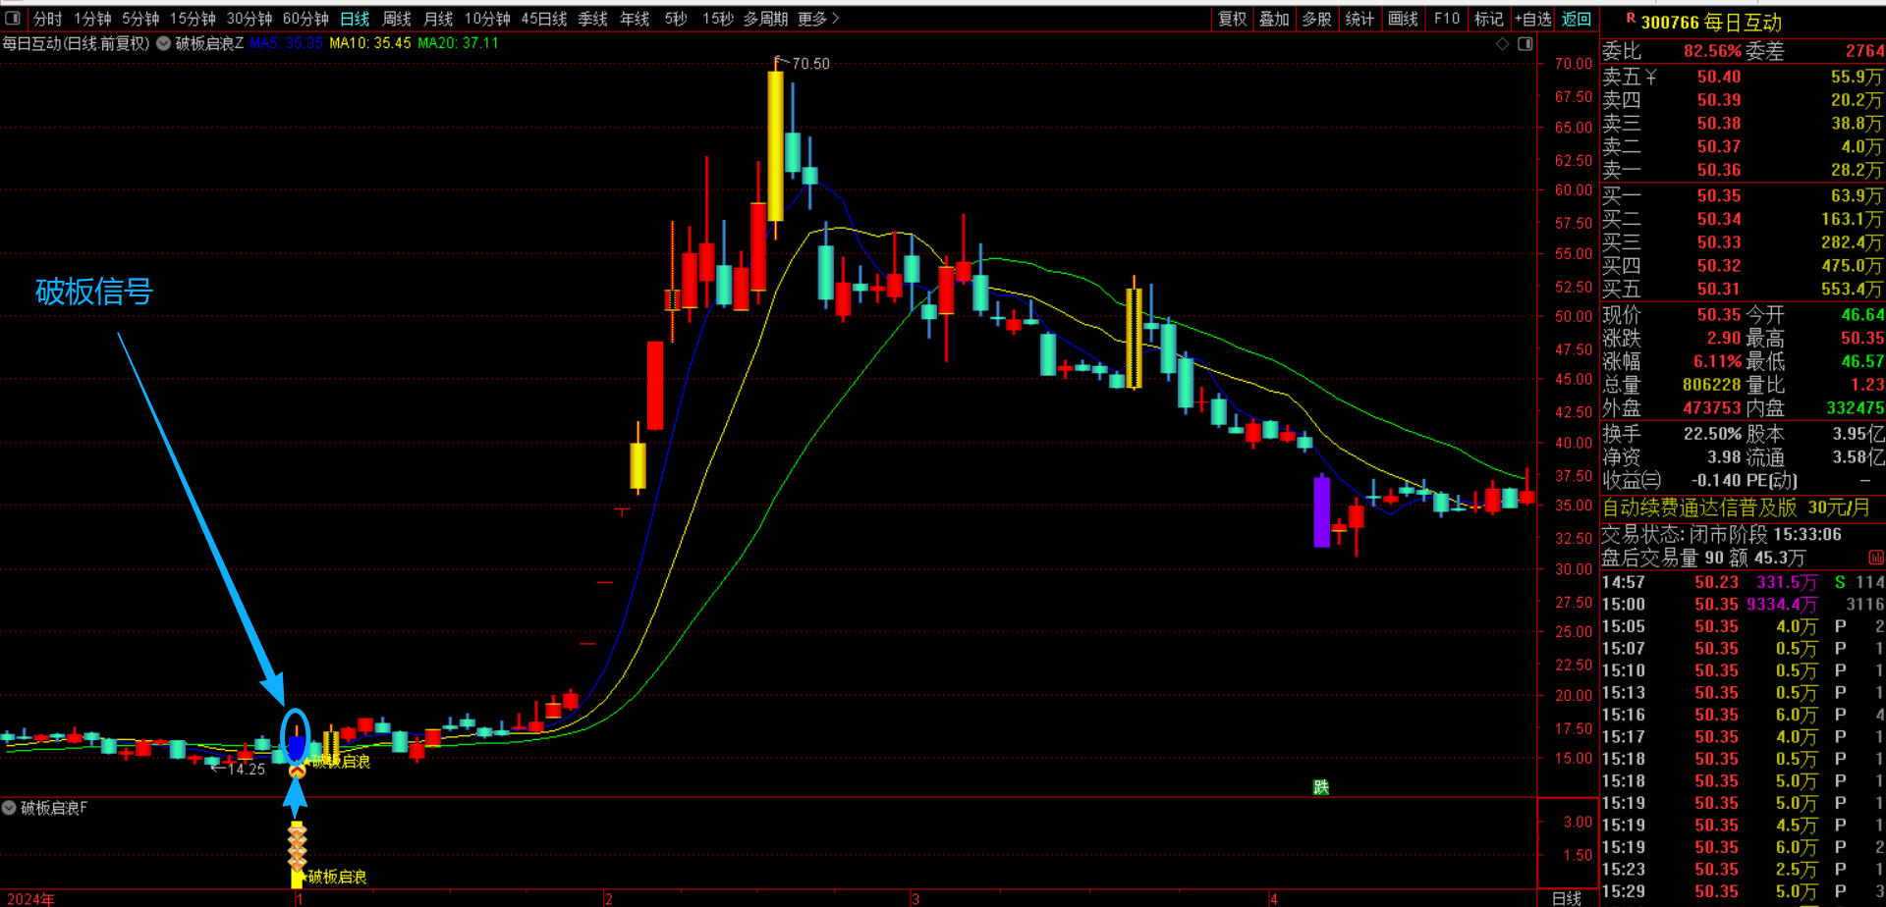
Task: Expand the 破板启浪Z main indicator menu
Action: (x=163, y=43)
